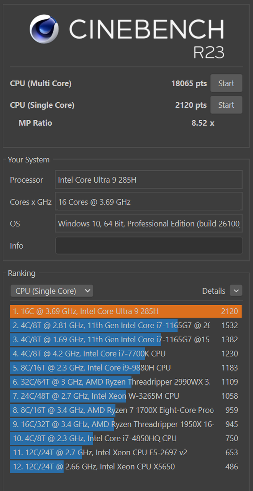Click the OS version field
Screen dimensions: 253x491
pyautogui.click(x=149, y=224)
